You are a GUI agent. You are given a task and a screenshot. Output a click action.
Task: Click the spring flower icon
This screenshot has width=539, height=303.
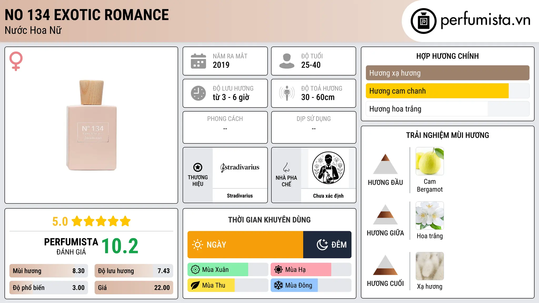(x=195, y=270)
